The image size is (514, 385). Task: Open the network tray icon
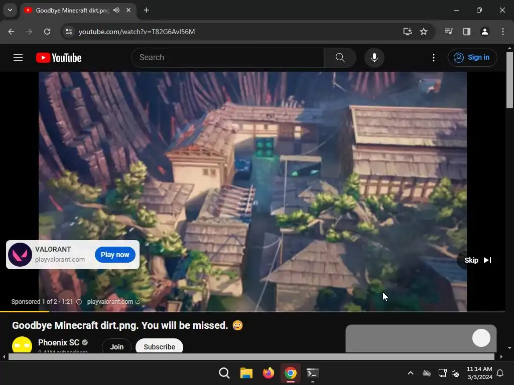(443, 373)
